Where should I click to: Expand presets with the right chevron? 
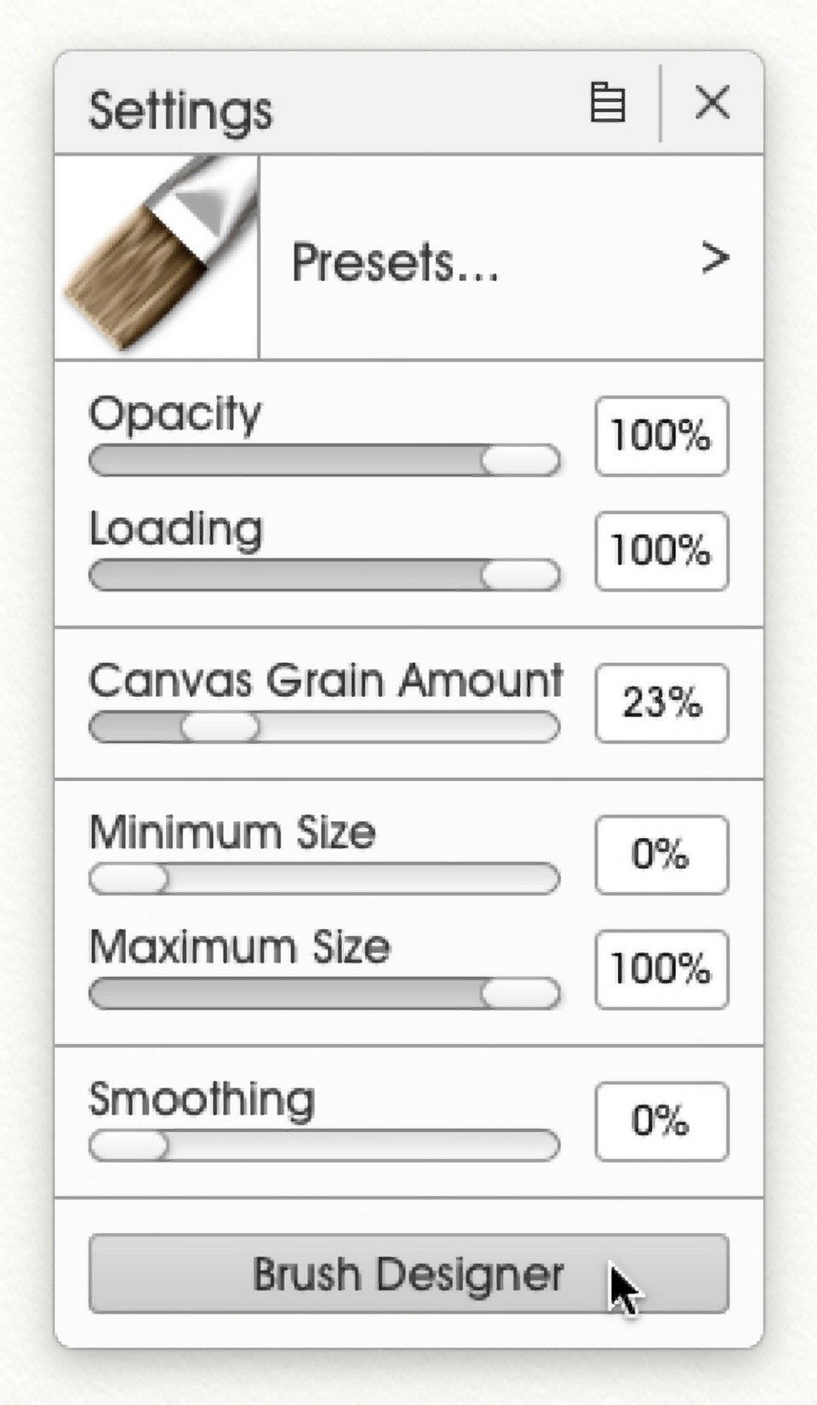click(x=715, y=257)
